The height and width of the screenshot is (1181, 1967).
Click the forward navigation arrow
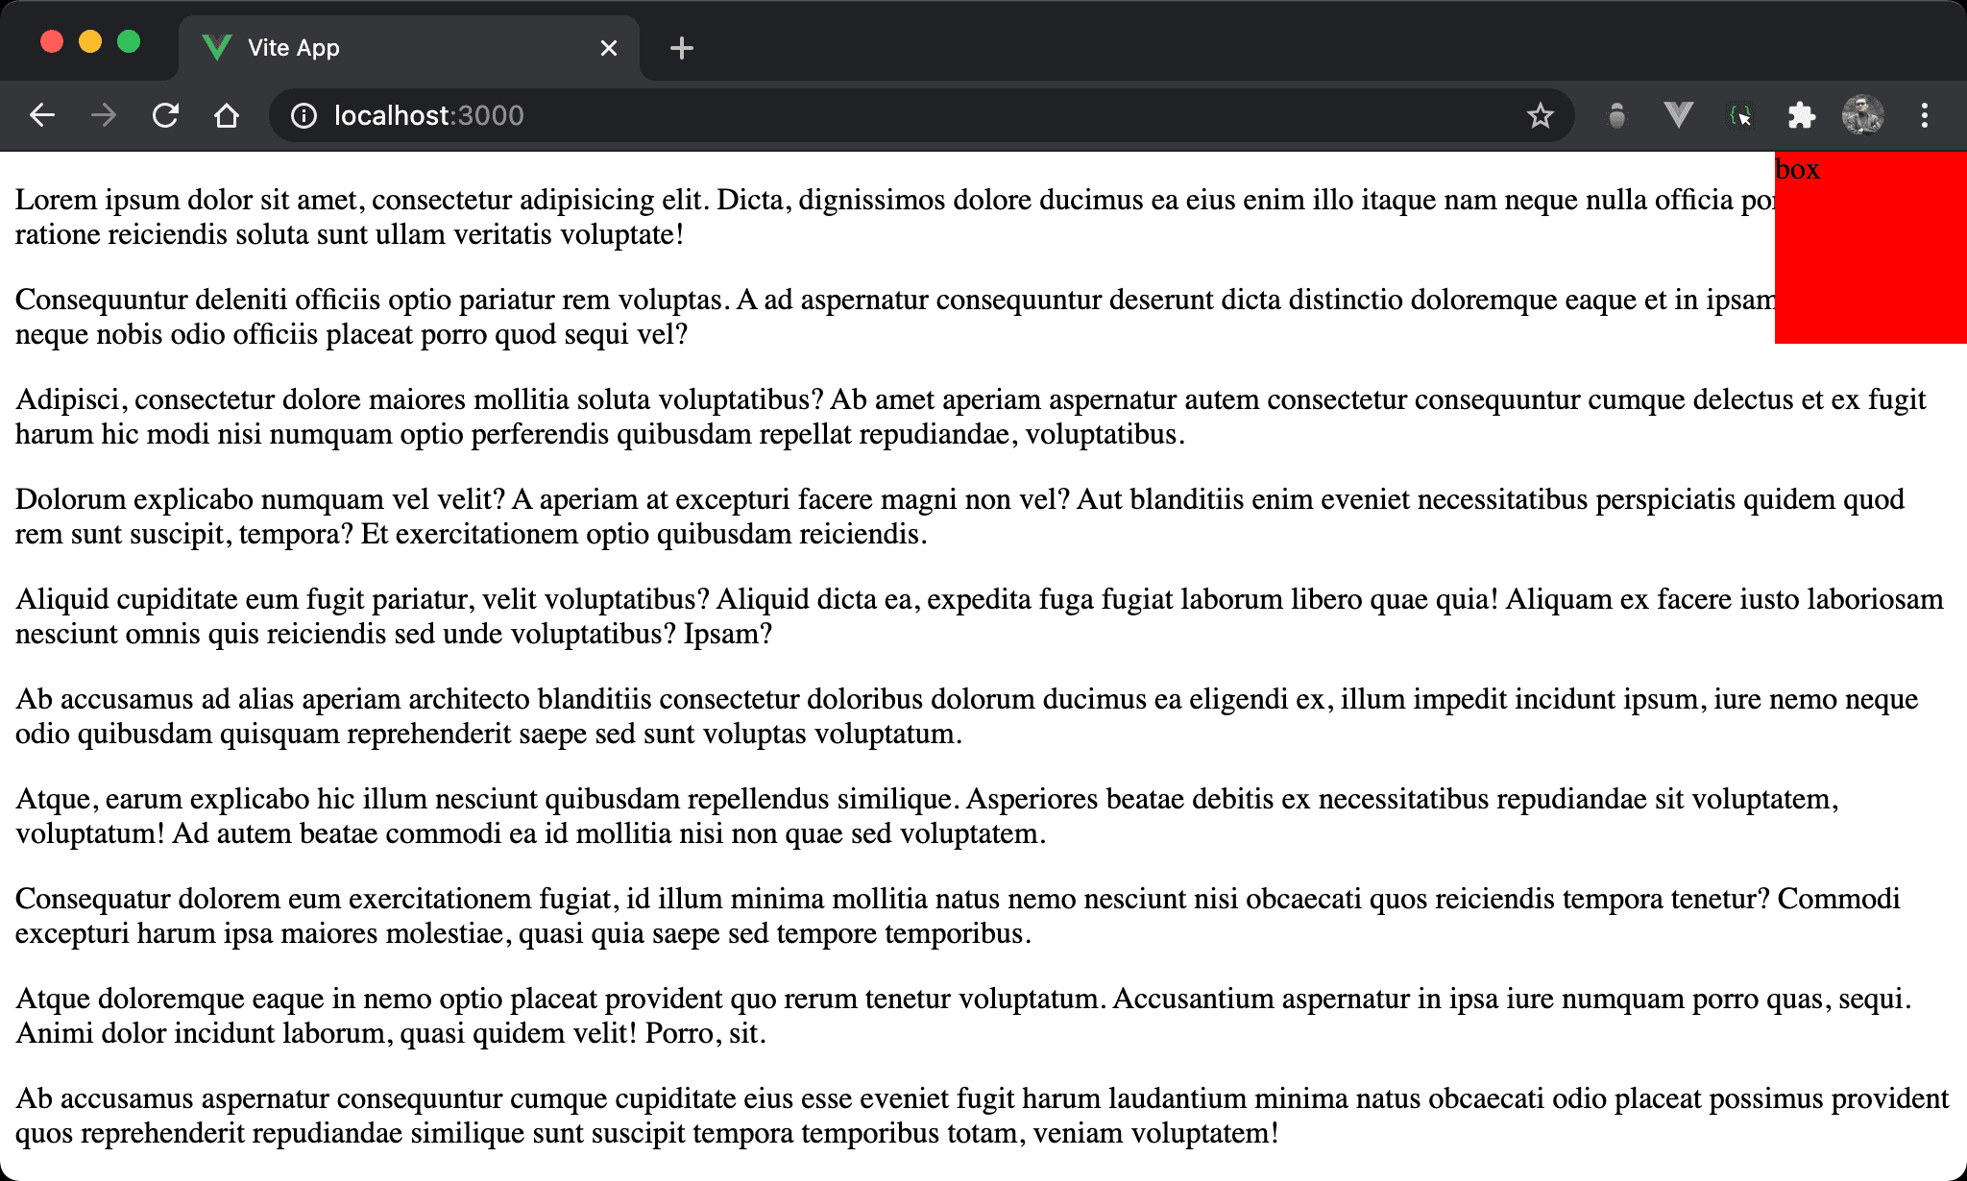tap(104, 115)
